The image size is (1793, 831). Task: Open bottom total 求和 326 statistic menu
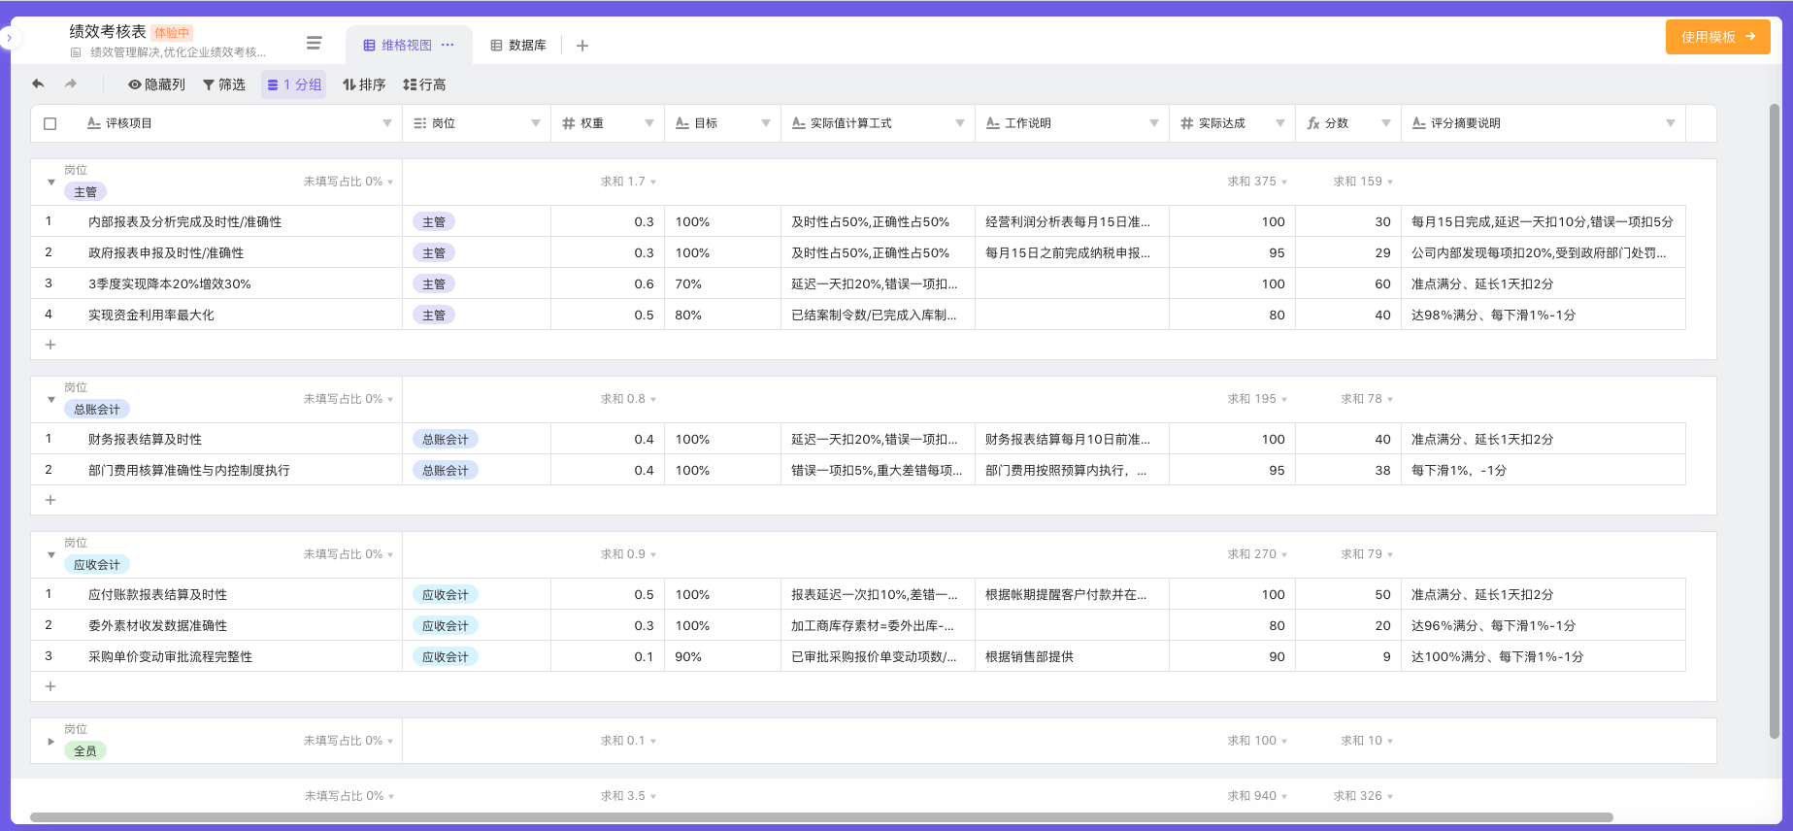(x=1363, y=796)
